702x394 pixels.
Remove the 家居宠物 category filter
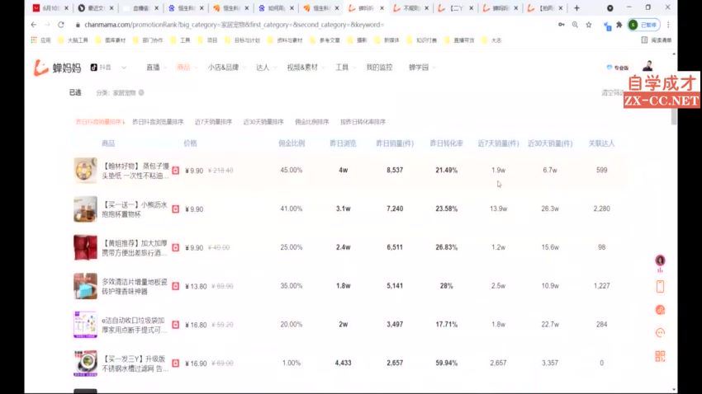point(141,92)
